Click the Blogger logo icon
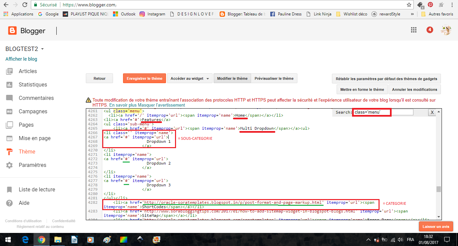 (x=12, y=31)
